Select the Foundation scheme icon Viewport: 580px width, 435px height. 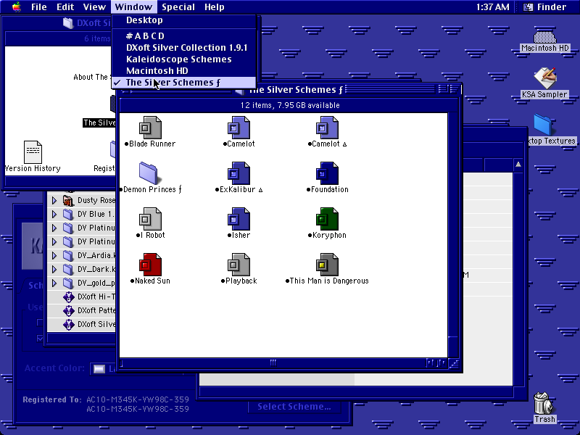[x=327, y=173]
